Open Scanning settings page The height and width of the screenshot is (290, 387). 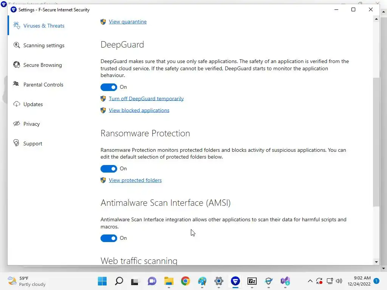pos(44,45)
